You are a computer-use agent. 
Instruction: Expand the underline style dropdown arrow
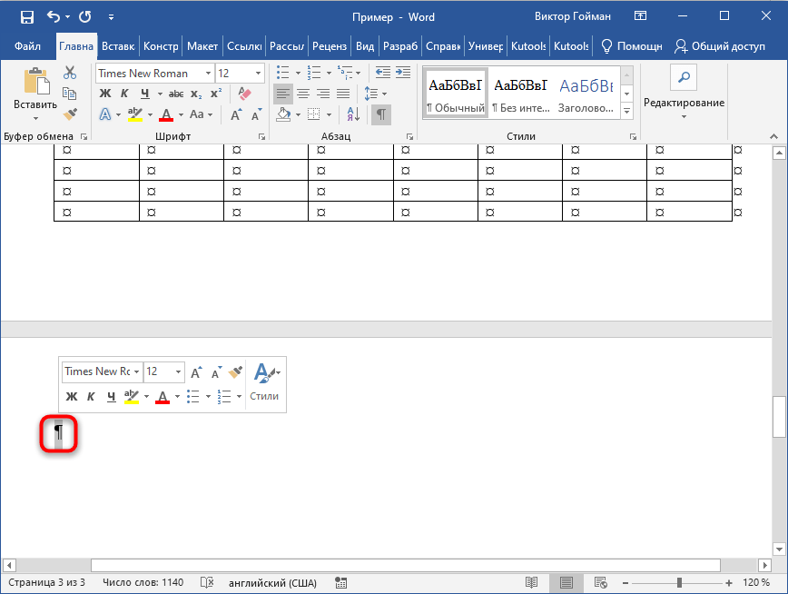[x=160, y=94]
